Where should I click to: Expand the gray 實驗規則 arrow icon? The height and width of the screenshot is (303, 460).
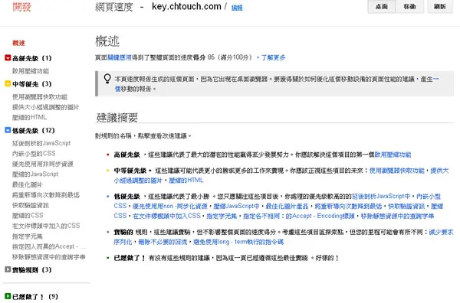(8, 269)
